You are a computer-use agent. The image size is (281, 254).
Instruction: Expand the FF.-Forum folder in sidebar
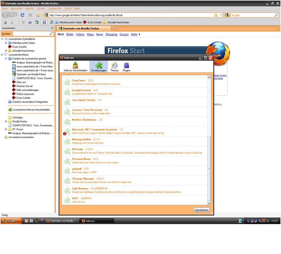point(6,129)
